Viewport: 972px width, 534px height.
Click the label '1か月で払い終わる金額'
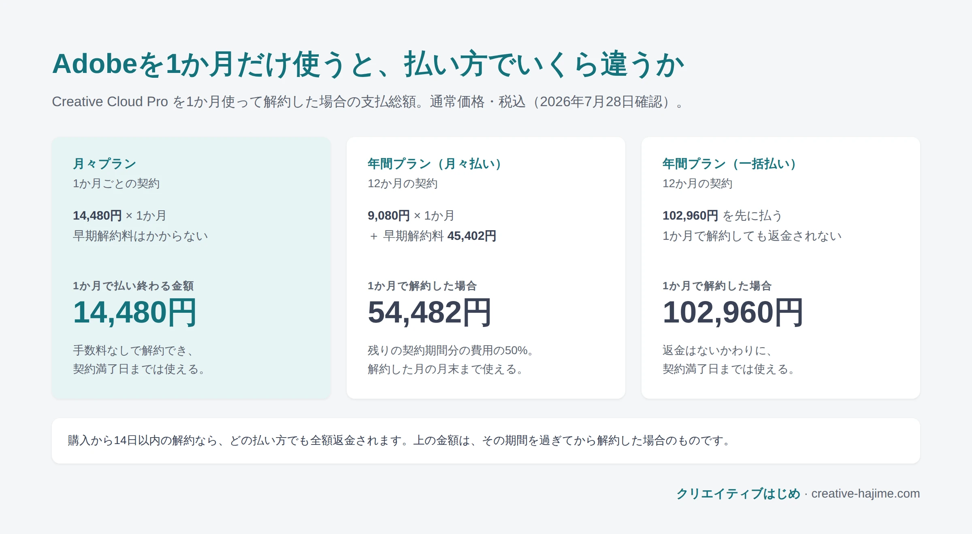point(133,286)
